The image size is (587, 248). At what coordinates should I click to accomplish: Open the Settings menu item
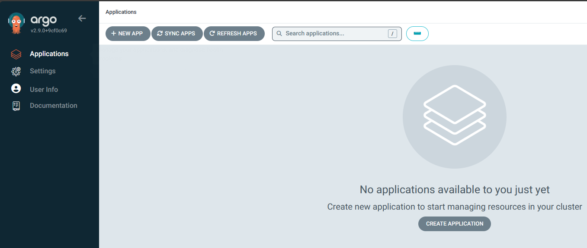pos(42,71)
